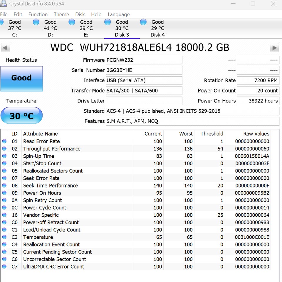The width and height of the screenshot is (282, 282).
Task: Click the Serial Number field 3GG3BYHE
Action: pyautogui.click(x=144, y=70)
